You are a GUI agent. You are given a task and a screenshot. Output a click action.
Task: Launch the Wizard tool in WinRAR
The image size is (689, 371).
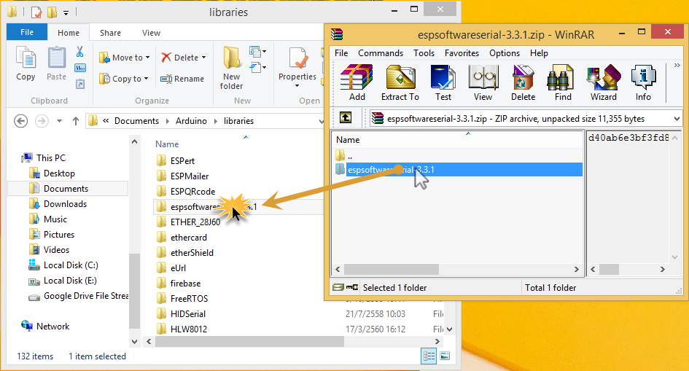[603, 82]
